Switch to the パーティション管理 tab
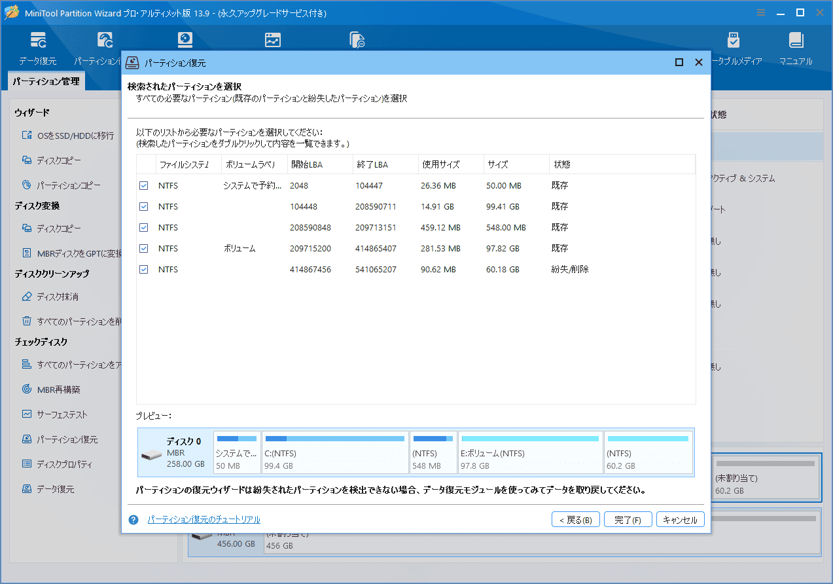The width and height of the screenshot is (833, 584). [x=46, y=82]
